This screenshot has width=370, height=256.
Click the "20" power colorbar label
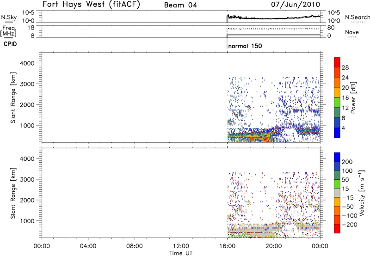(345, 88)
